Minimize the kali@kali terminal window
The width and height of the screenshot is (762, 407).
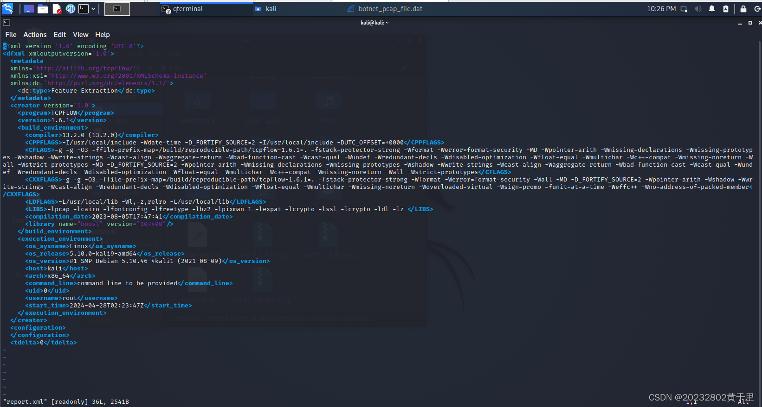[x=740, y=23]
